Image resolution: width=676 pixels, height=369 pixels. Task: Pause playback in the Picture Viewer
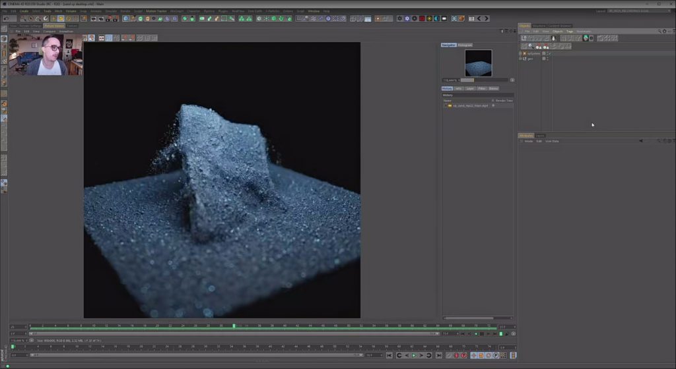[x=482, y=333]
